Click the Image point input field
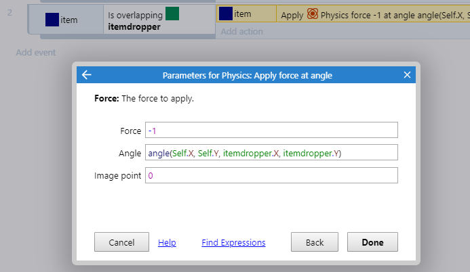This screenshot has width=470, height=272. pos(271,175)
